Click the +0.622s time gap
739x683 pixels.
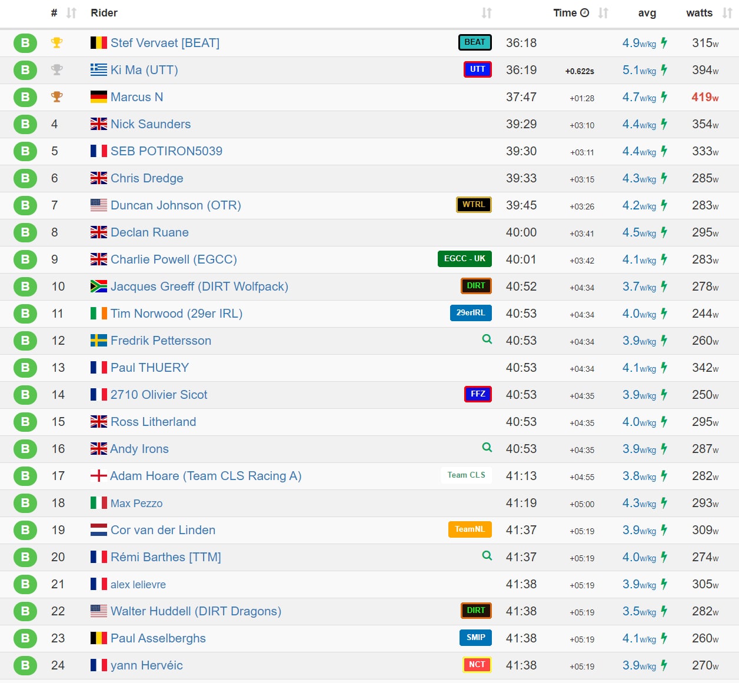click(580, 71)
